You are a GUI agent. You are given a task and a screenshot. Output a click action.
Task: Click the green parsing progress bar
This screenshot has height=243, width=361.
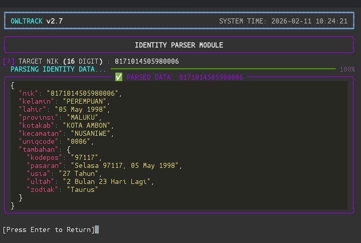[223, 69]
